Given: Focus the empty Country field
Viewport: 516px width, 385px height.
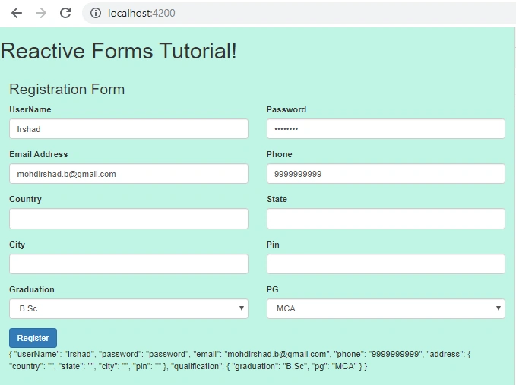Looking at the screenshot, I should pyautogui.click(x=128, y=219).
